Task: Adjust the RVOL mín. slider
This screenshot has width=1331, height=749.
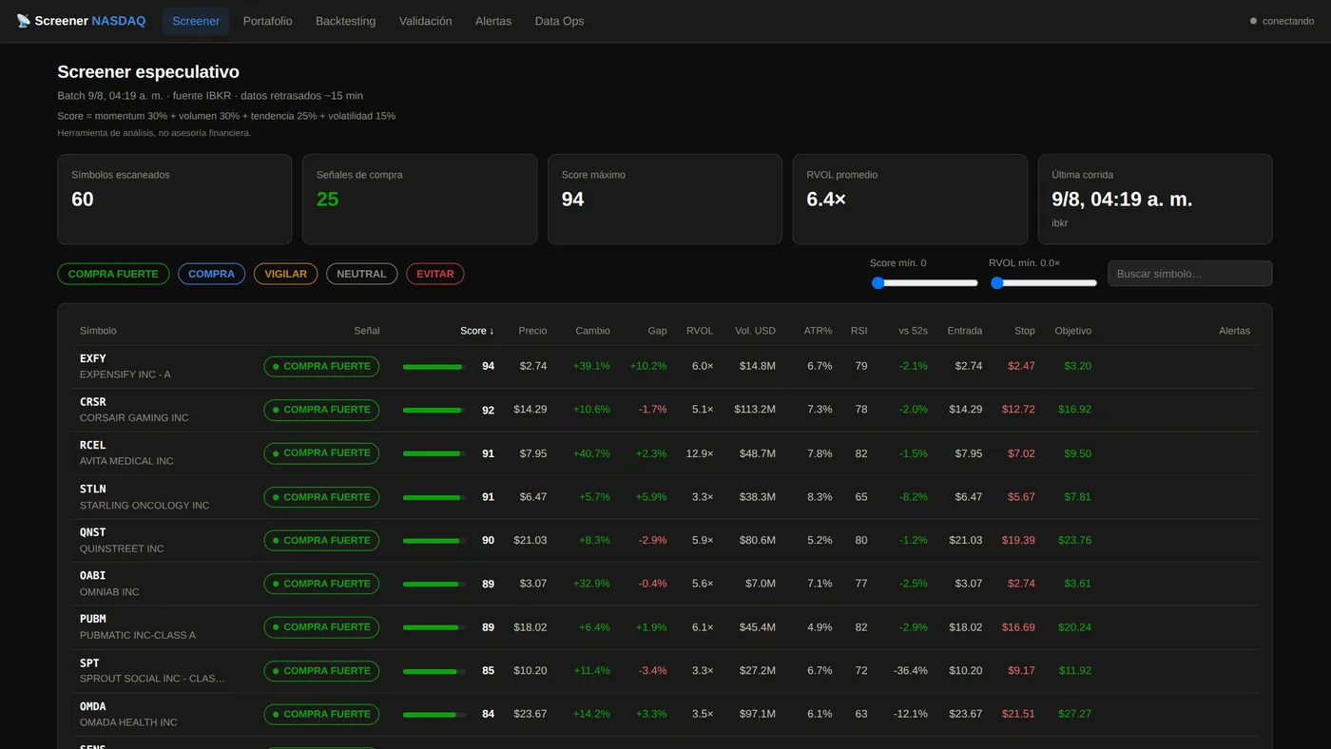Action: click(1044, 282)
